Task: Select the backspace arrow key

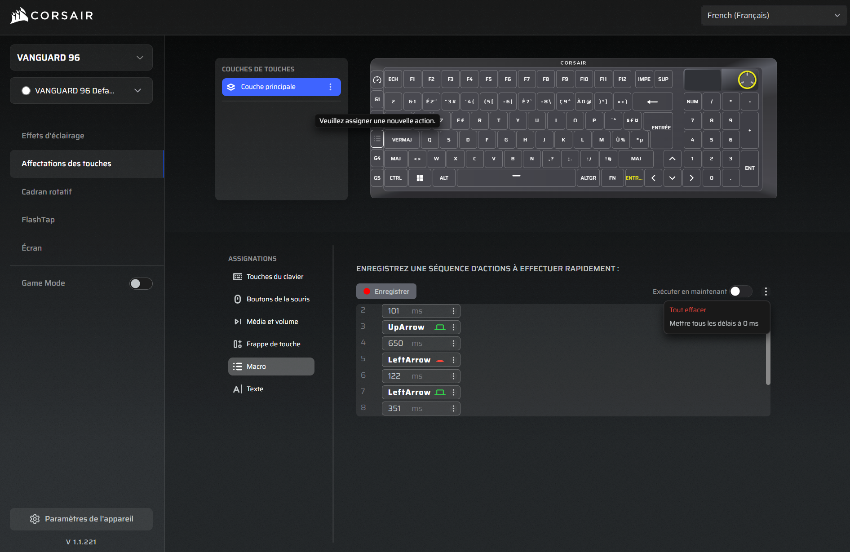Action: click(x=652, y=102)
